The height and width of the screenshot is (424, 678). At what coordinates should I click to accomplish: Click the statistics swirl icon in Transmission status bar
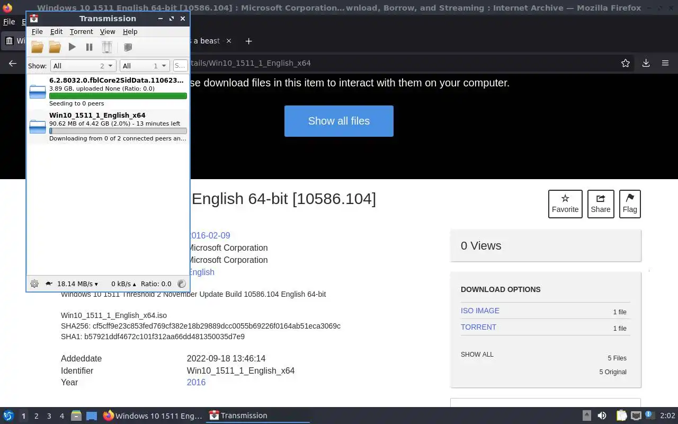181,284
